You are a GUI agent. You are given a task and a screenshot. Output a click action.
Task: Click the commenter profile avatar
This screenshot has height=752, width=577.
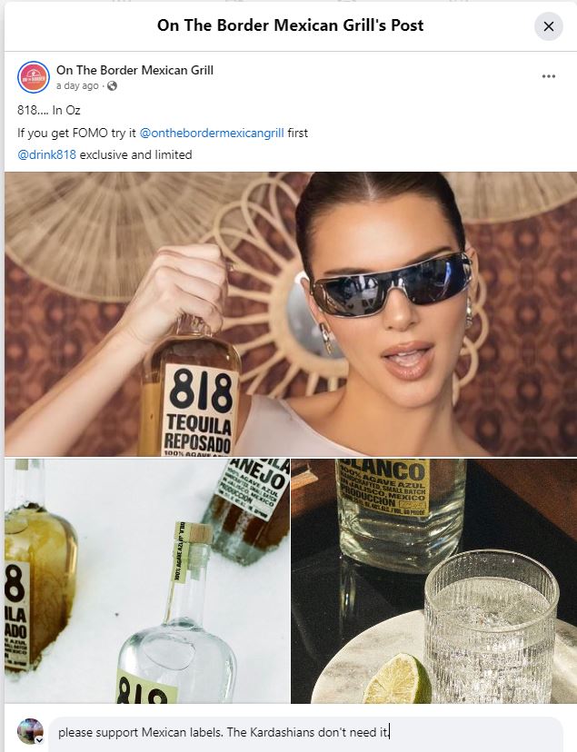click(x=30, y=731)
